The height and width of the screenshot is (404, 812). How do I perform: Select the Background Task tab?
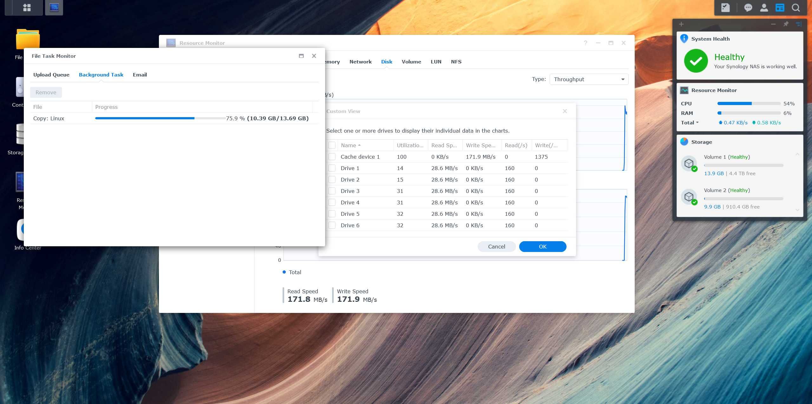tap(101, 75)
